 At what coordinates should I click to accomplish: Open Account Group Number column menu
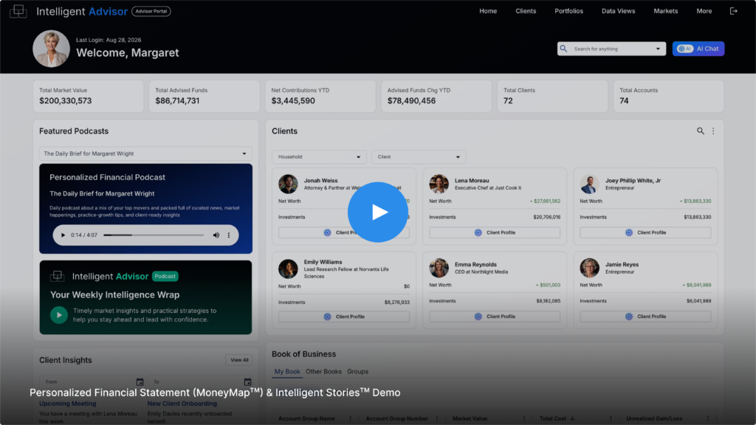coord(437,418)
